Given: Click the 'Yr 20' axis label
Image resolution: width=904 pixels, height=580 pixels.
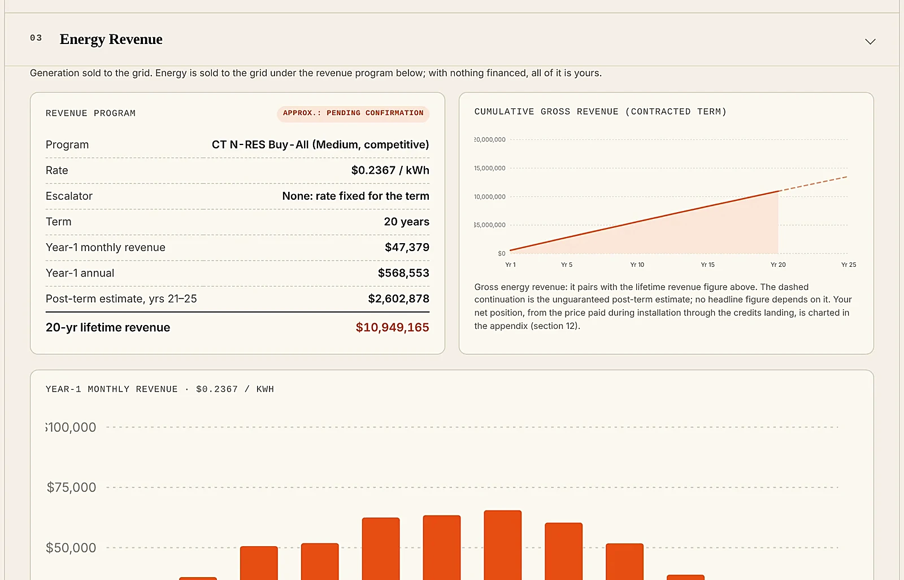Looking at the screenshot, I should 778,265.
